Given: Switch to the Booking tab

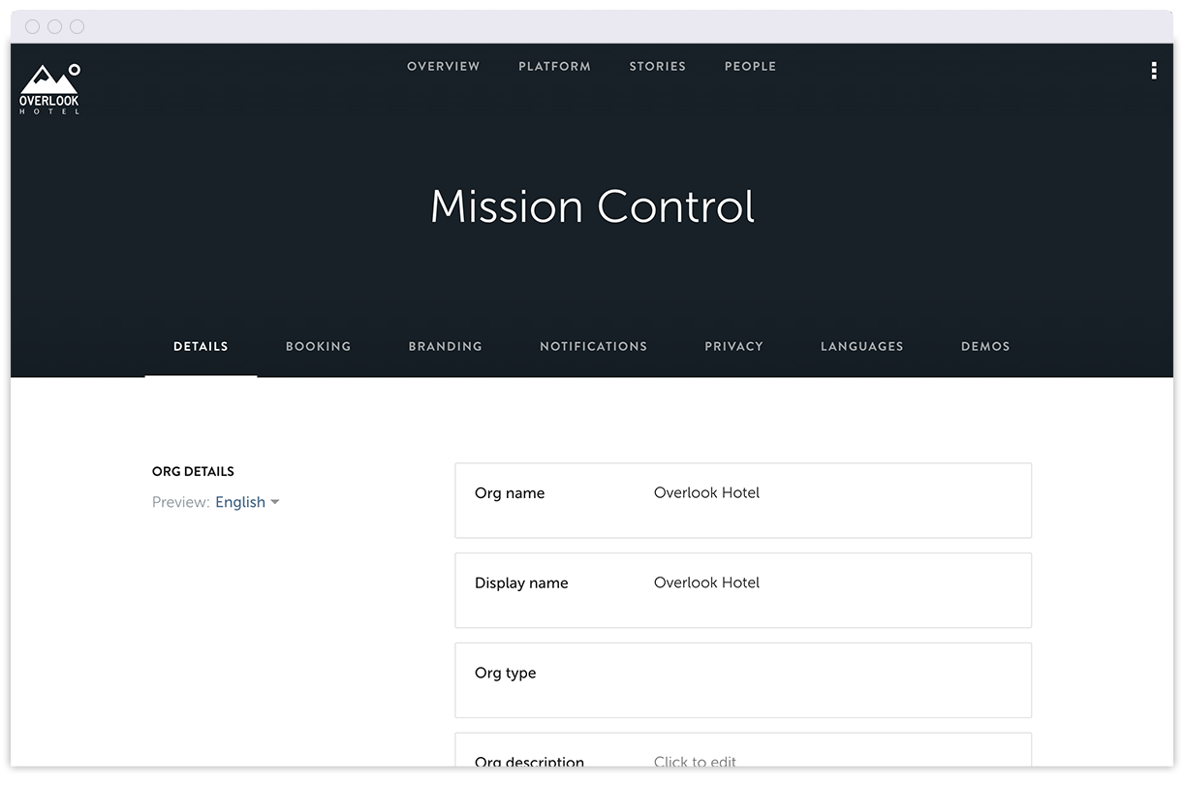Looking at the screenshot, I should coord(318,347).
